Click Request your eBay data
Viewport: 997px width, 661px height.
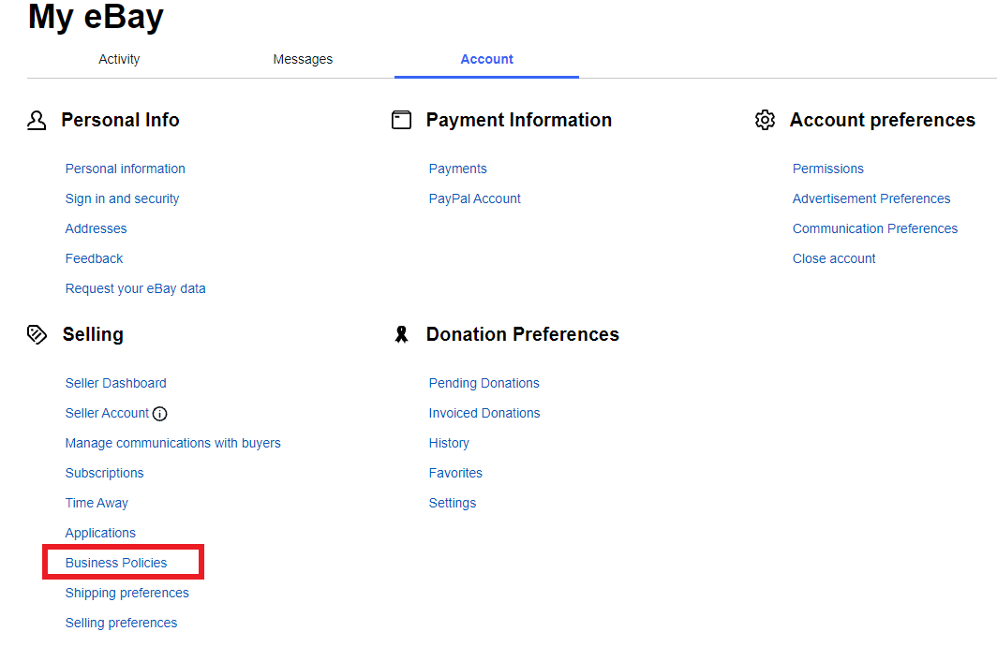(136, 288)
